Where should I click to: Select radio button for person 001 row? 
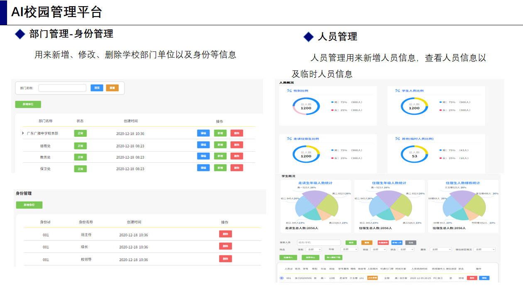click(x=281, y=278)
